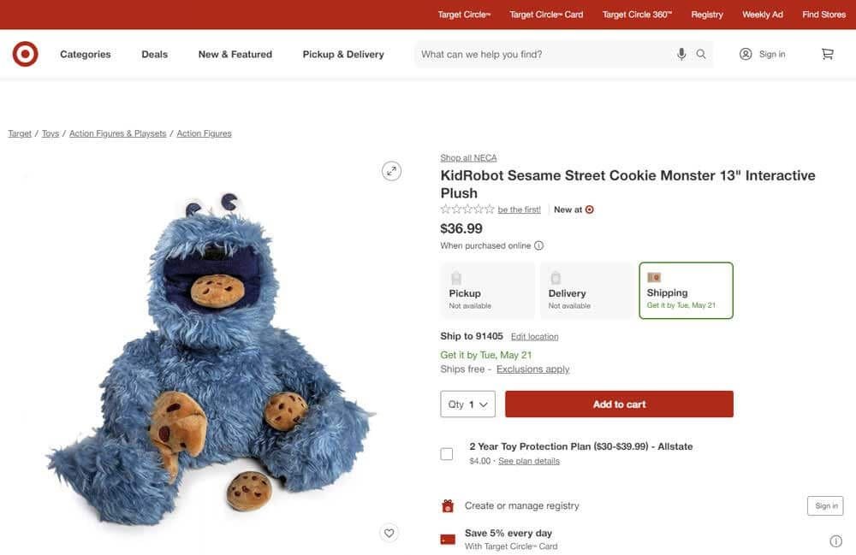The image size is (856, 555).
Task: Click the Target bullseye logo
Action: pos(25,53)
